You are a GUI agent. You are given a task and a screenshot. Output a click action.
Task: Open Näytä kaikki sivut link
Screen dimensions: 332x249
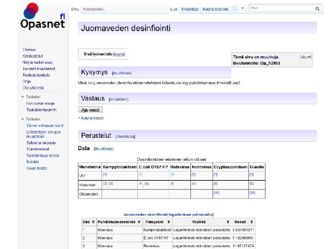pos(37,62)
